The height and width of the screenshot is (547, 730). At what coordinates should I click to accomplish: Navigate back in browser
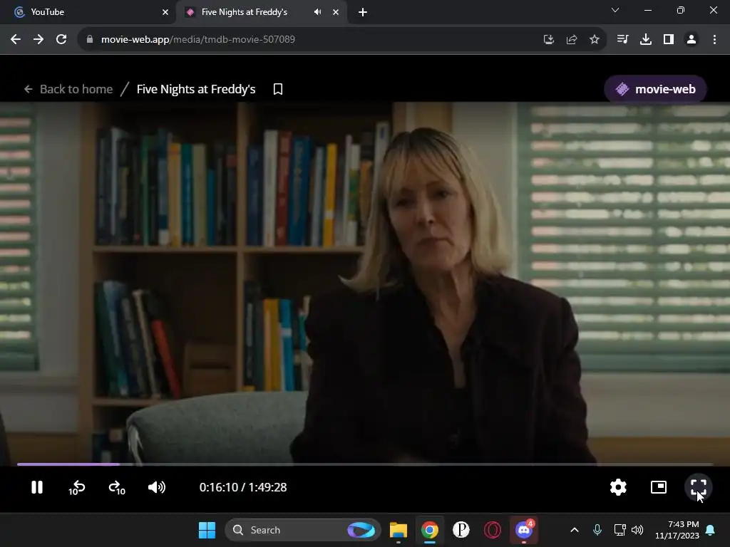(x=16, y=40)
